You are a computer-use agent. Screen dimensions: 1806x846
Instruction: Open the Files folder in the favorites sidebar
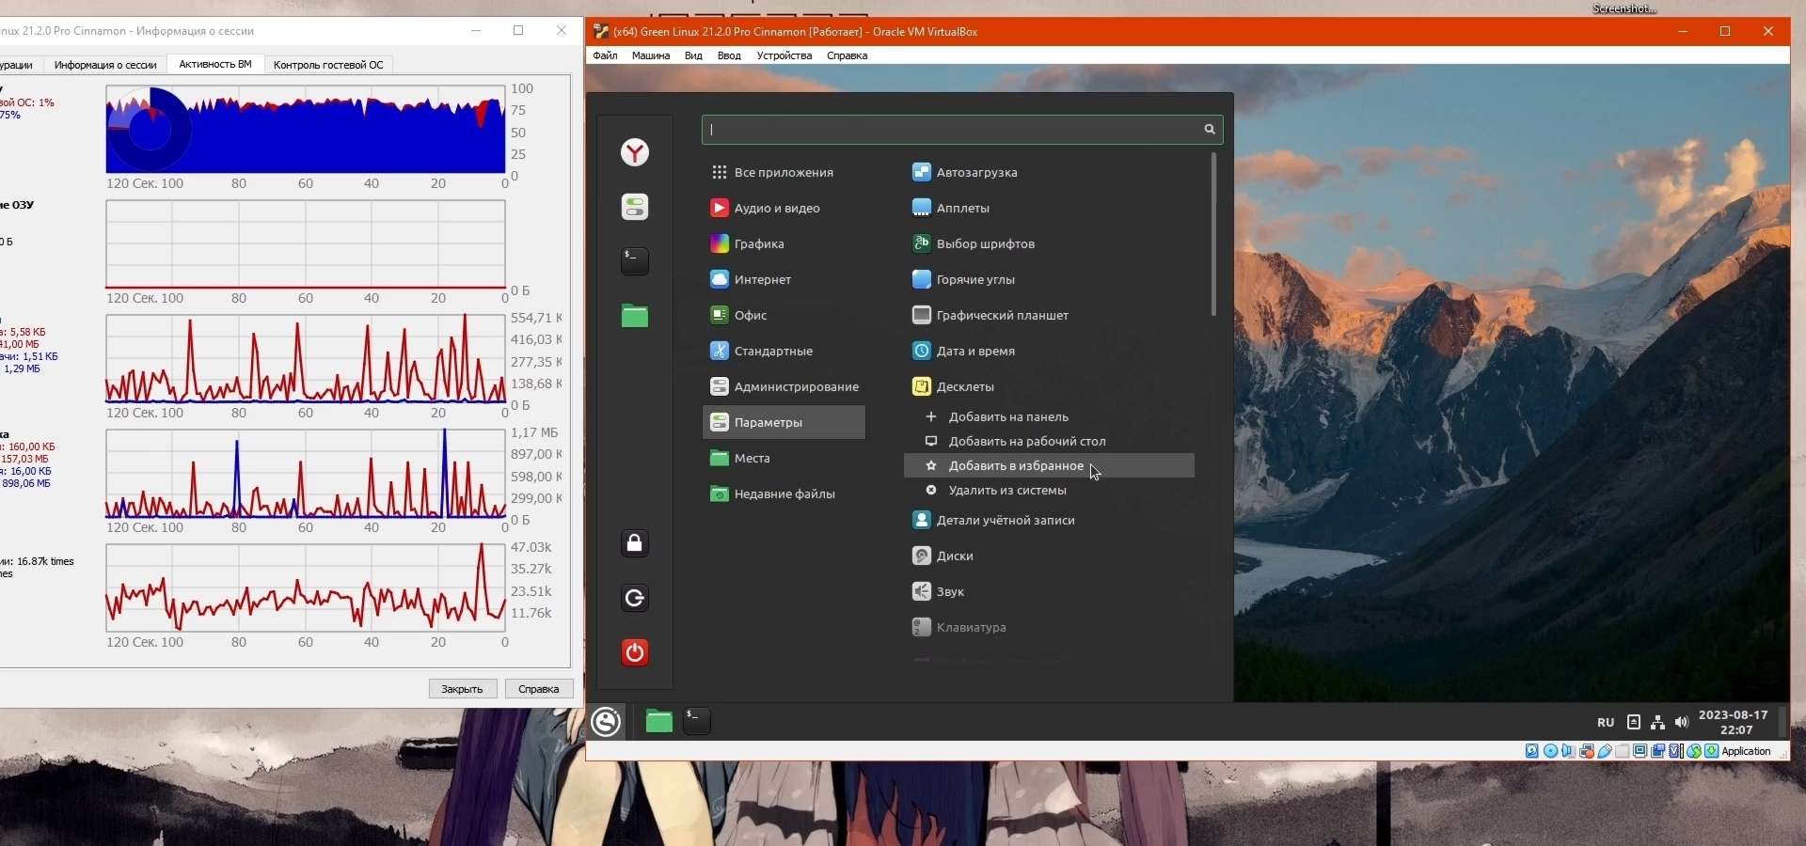(x=635, y=316)
